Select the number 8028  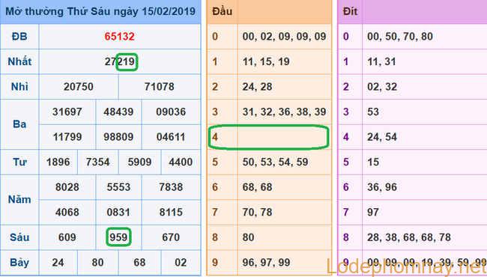67,187
